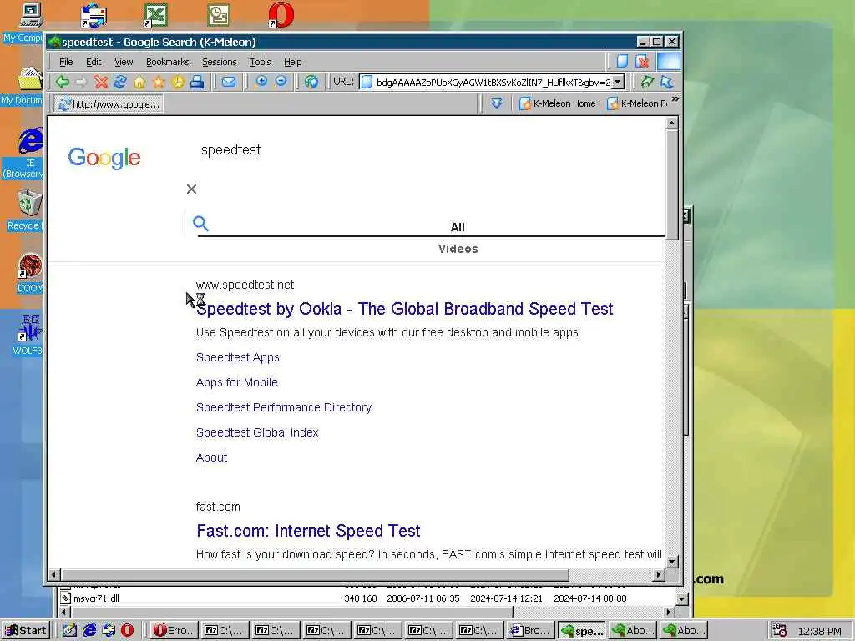The width and height of the screenshot is (855, 641).
Task: Select msvcr71.dll in the background file list
Action: tap(96, 598)
